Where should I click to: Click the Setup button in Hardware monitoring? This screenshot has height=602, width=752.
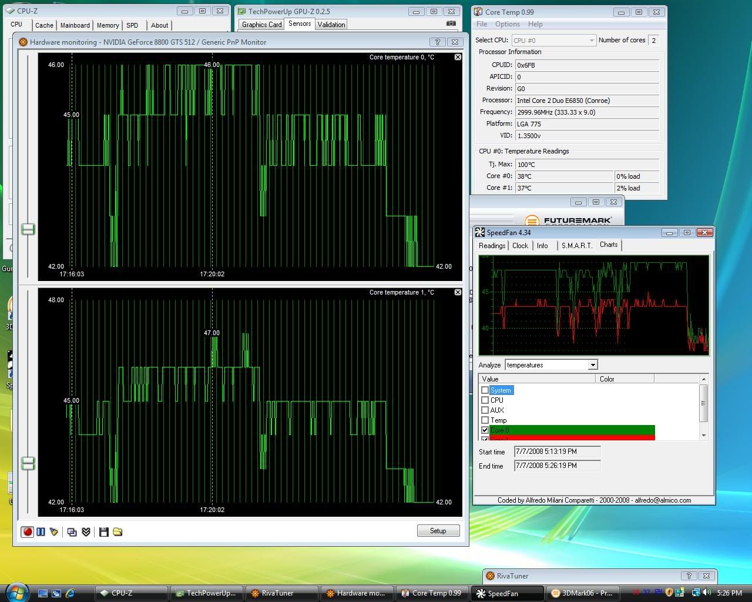[438, 531]
